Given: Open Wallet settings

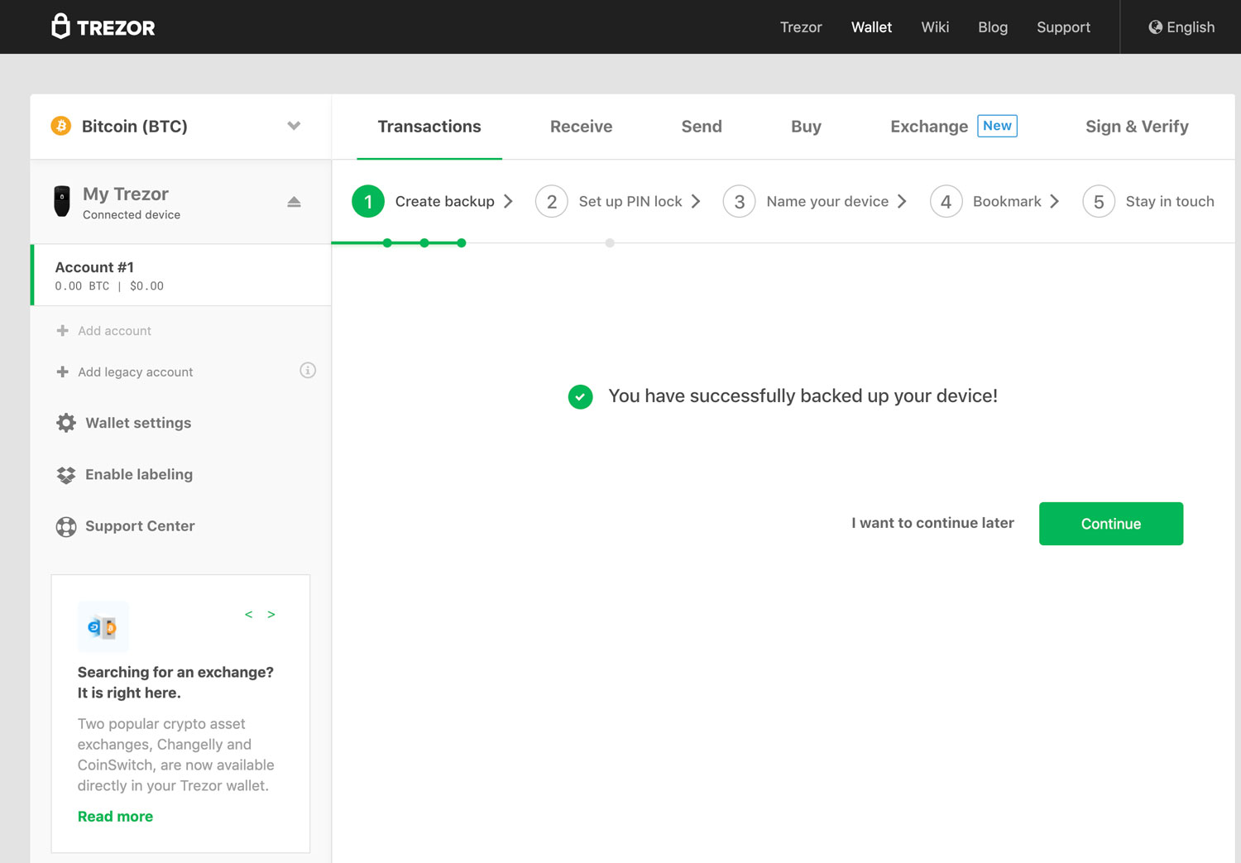Looking at the screenshot, I should (x=138, y=423).
